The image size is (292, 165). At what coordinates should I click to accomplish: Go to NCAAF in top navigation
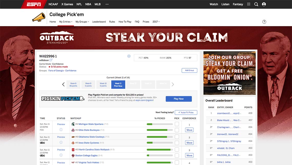(x=53, y=4)
